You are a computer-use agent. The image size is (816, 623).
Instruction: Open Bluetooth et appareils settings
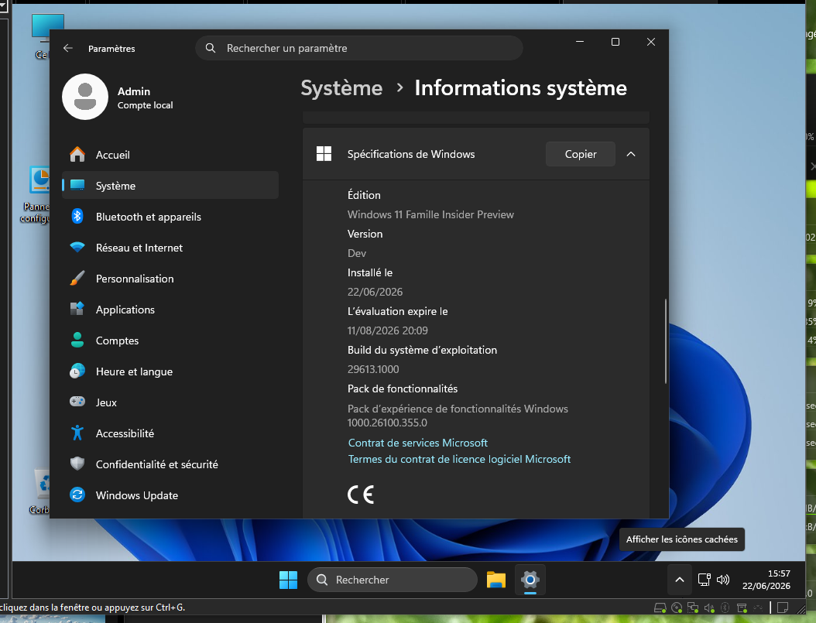click(x=170, y=217)
